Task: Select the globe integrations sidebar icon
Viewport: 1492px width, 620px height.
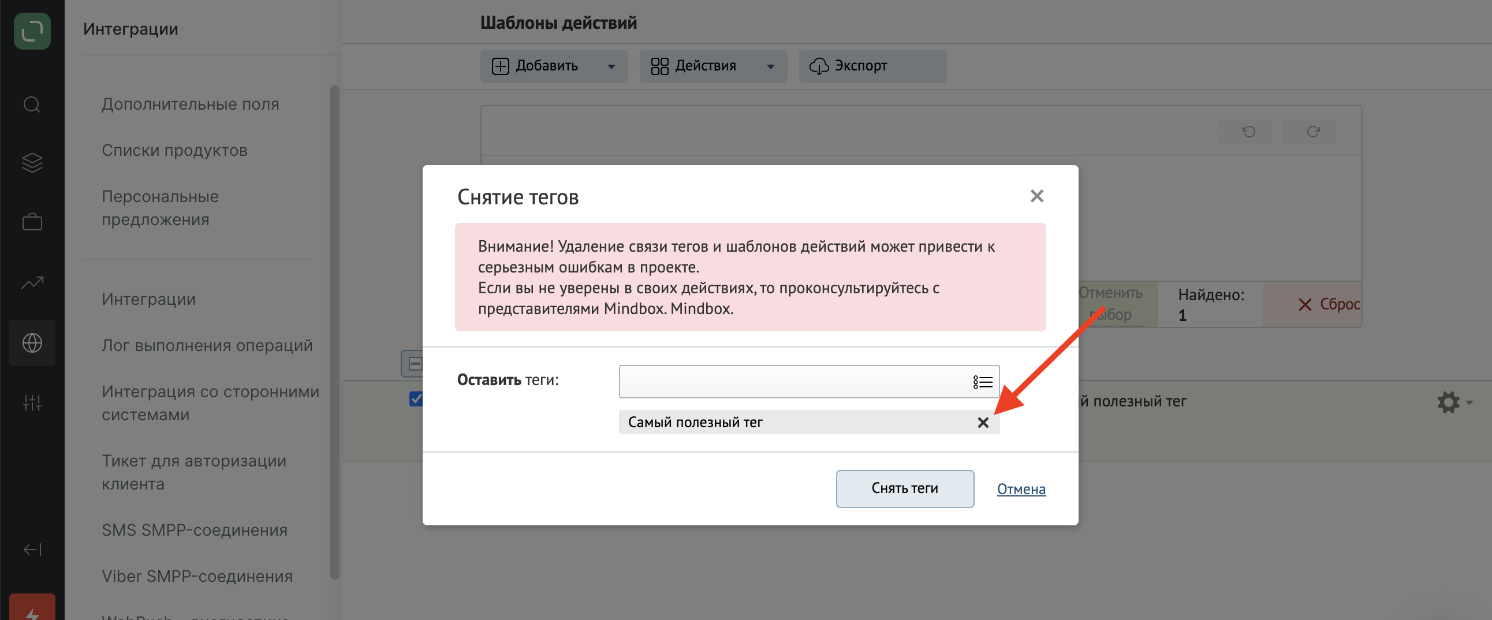Action: coord(32,343)
